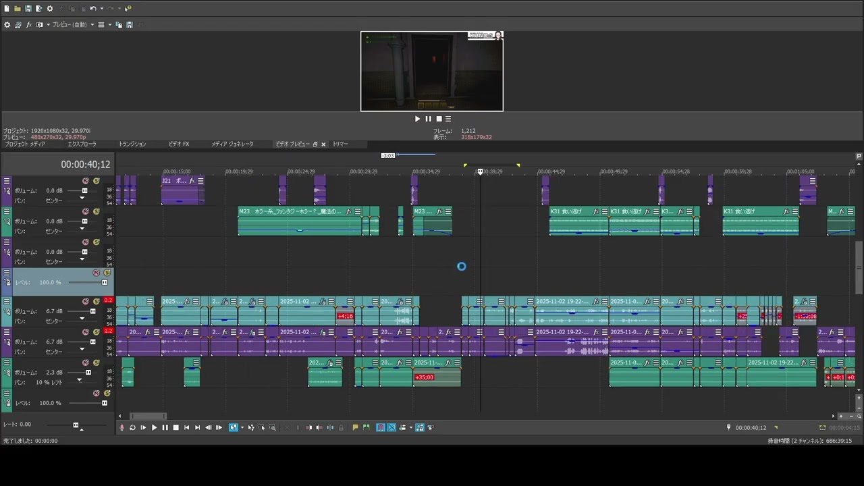Open the track 18 hamburger menu

(x=7, y=362)
